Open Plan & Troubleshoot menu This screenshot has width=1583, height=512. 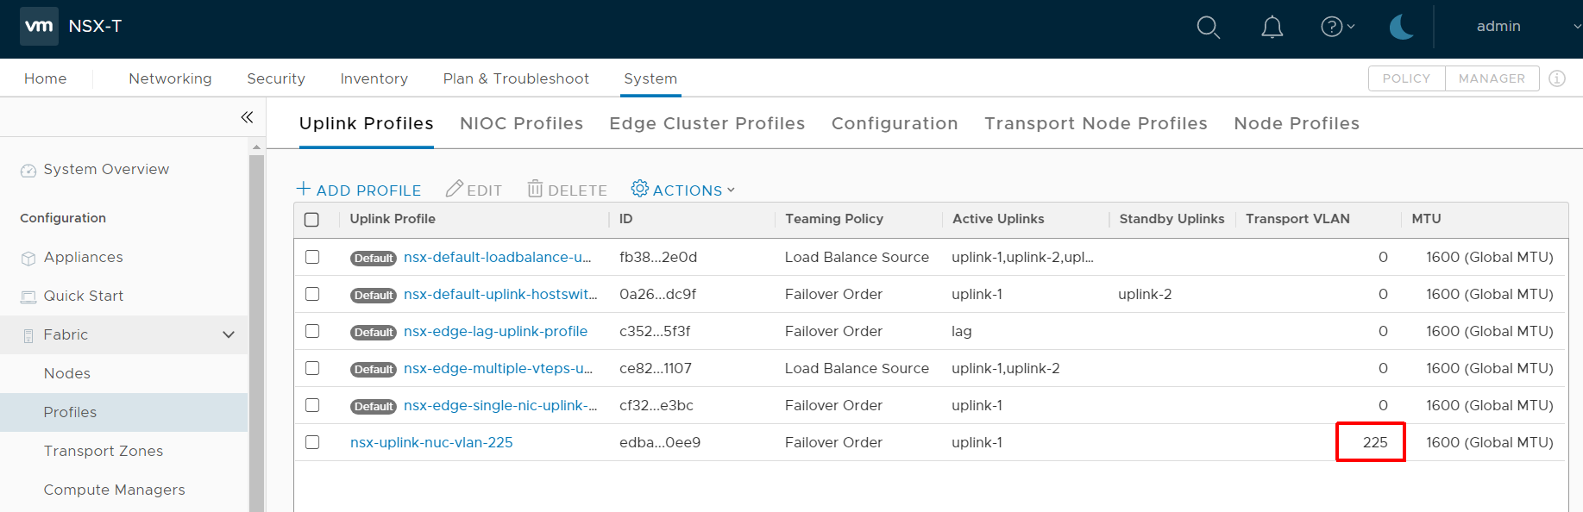(x=516, y=78)
